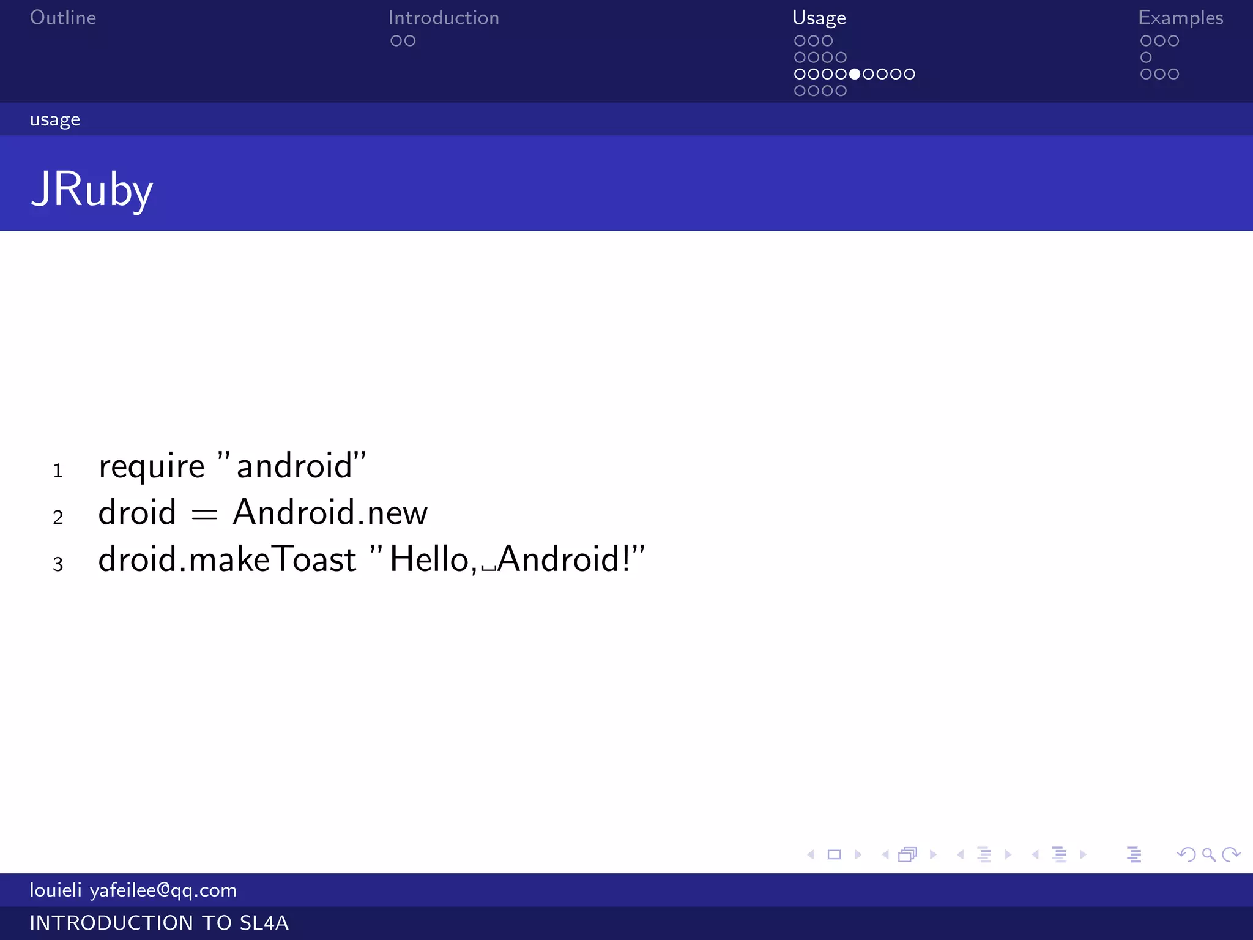
Task: Click next frame arrow beside stacked-frames icon
Action: (x=933, y=854)
